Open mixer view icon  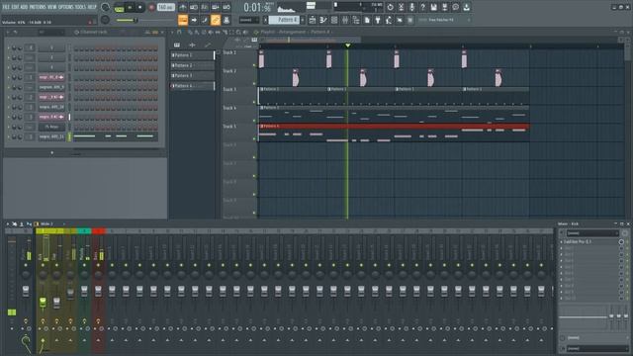345,20
